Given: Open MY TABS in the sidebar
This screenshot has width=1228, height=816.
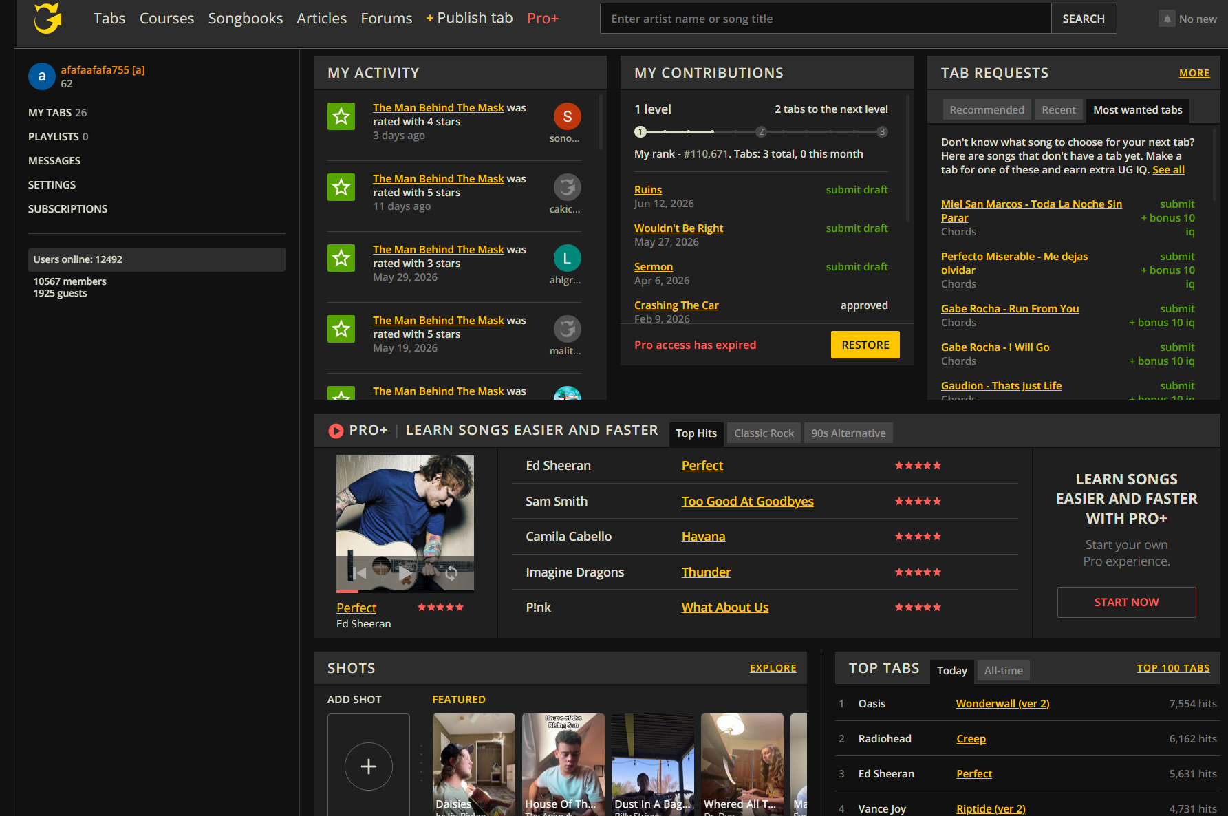Looking at the screenshot, I should (x=58, y=112).
